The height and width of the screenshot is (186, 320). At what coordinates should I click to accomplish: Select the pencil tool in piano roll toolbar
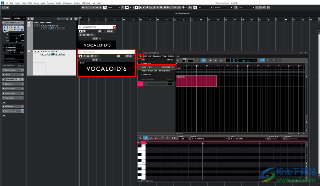(146, 138)
